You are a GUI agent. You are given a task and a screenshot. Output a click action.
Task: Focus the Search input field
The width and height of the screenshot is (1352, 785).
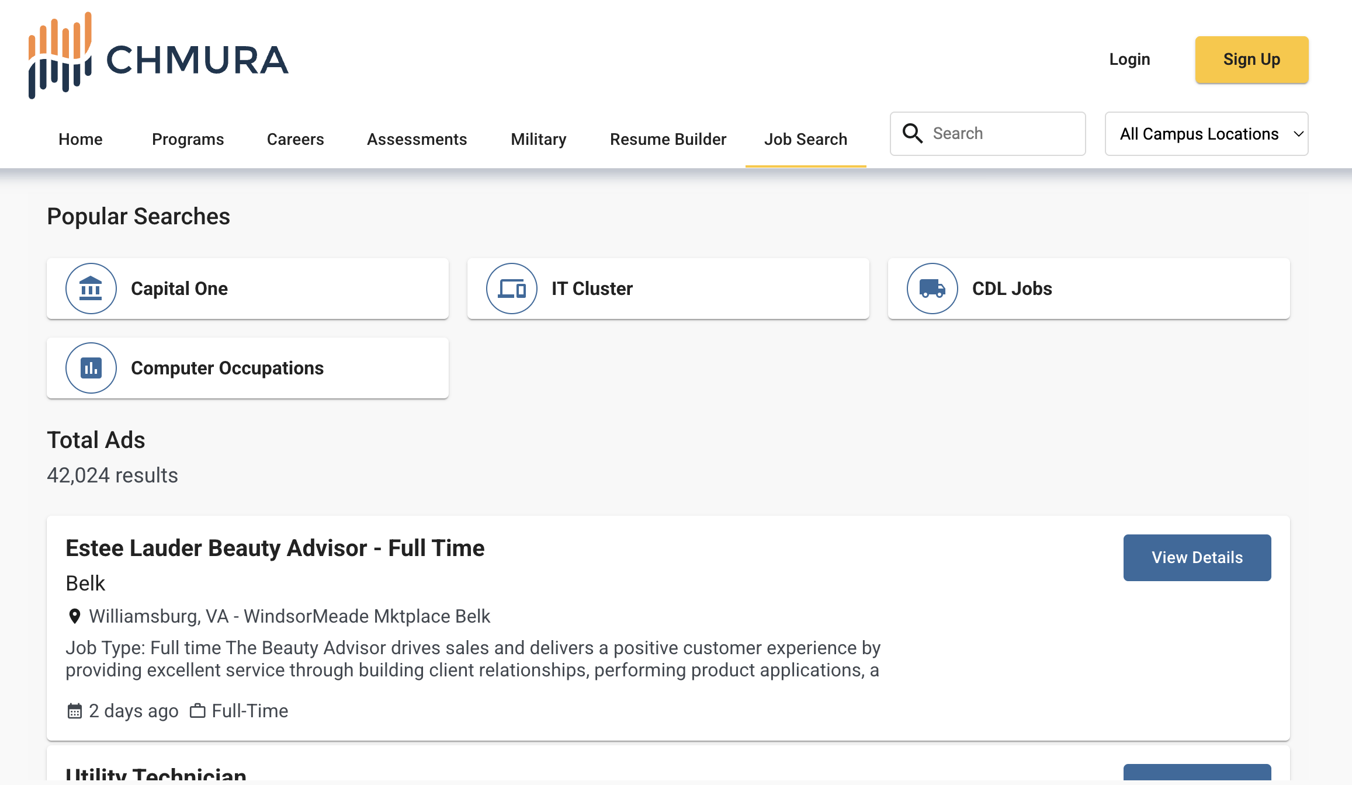(987, 134)
